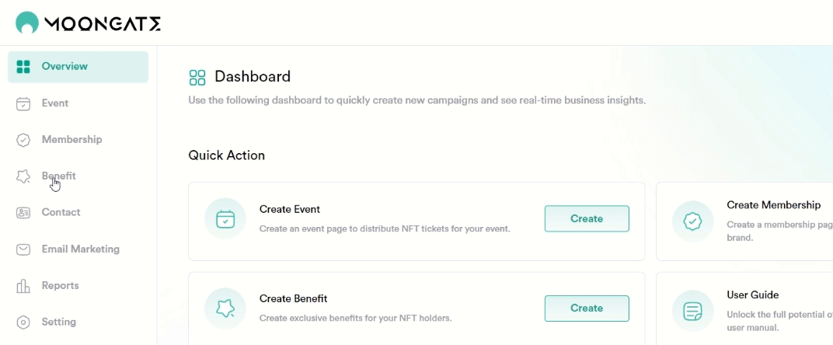Click the Create Membership badge card icon
Viewport: 833px width, 345px height.
692,221
